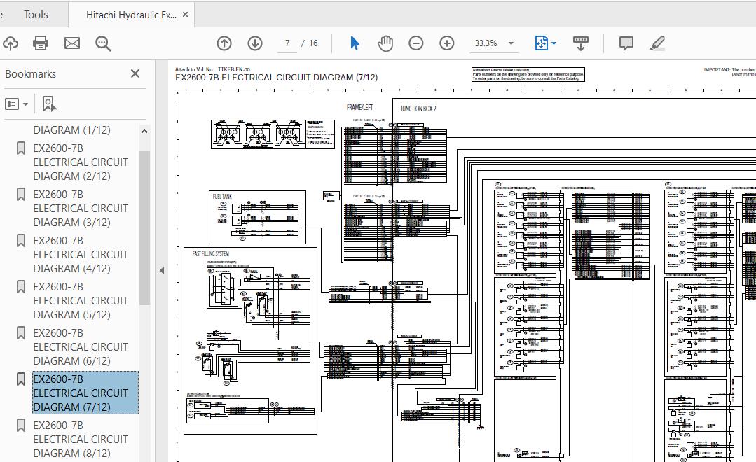
Task: Go to next page with down arrow
Action: [x=255, y=43]
